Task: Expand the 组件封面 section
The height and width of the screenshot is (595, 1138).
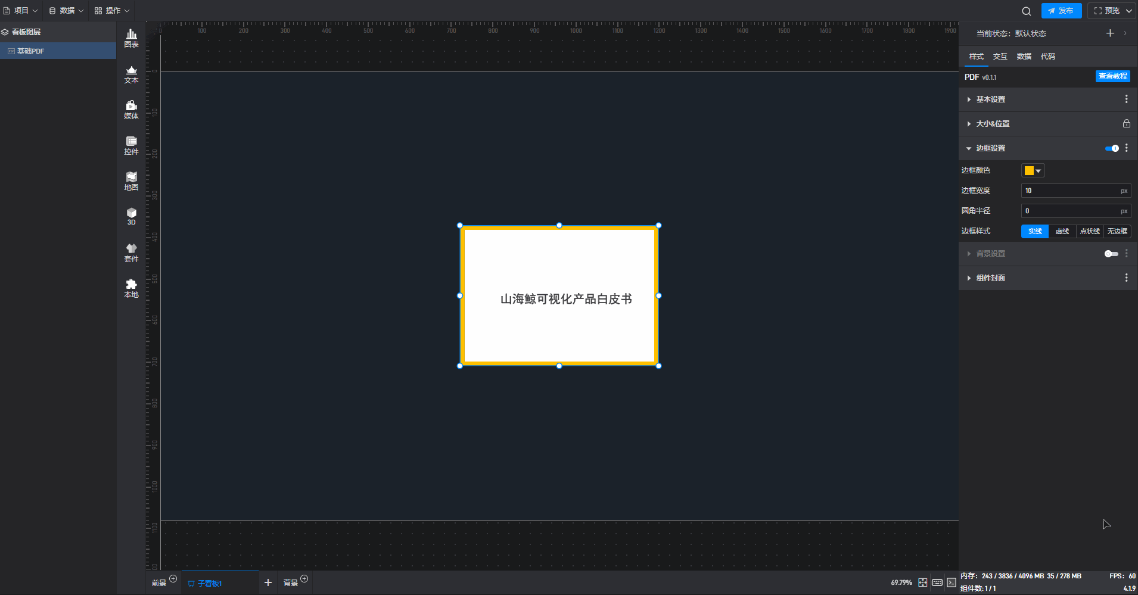Action: (990, 278)
